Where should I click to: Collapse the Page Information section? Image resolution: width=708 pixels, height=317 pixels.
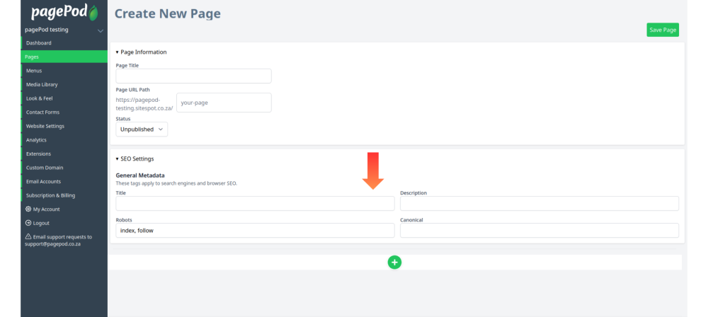(x=141, y=52)
